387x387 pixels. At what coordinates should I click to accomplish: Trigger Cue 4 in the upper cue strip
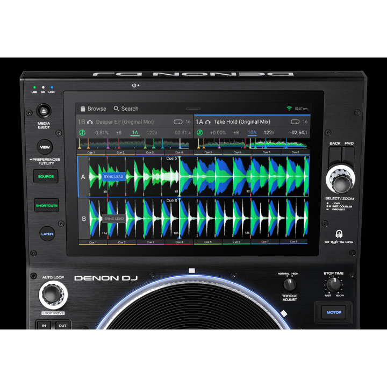click(x=179, y=153)
